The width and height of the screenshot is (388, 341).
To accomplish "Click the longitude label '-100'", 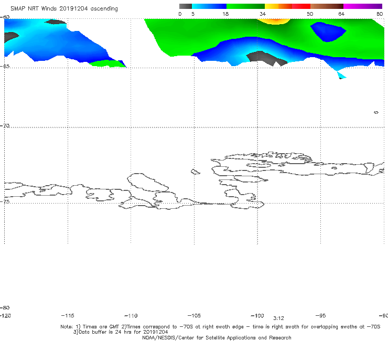I will [x=257, y=315].
